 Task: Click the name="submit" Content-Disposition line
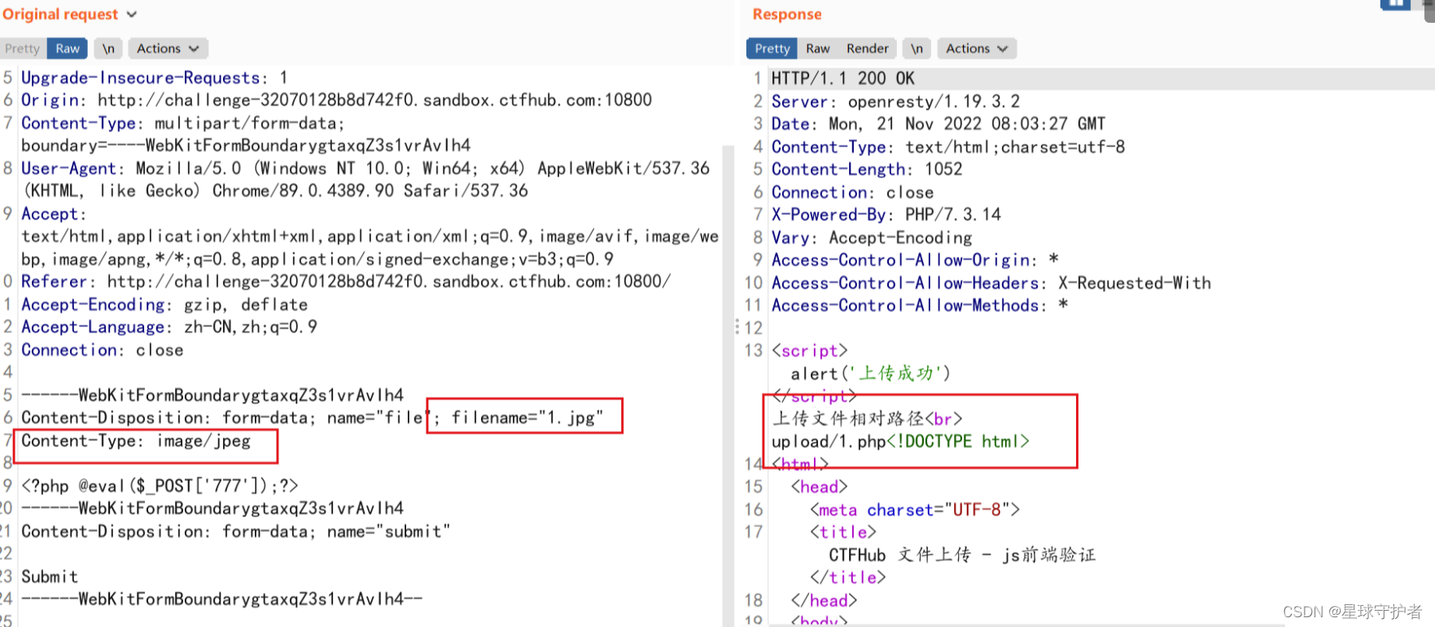pyautogui.click(x=236, y=532)
